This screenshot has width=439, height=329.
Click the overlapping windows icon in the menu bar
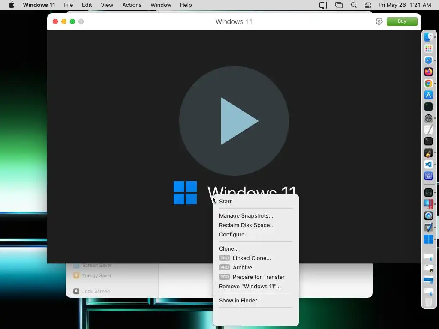(339, 5)
